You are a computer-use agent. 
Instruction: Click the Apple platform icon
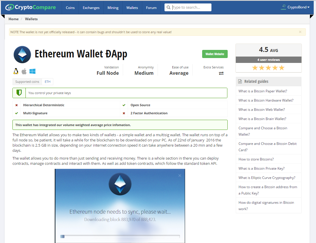tap(24, 71)
